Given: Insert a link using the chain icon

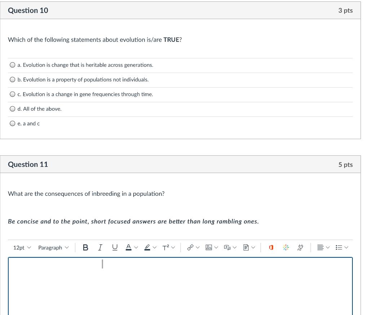Looking at the screenshot, I should [x=190, y=248].
